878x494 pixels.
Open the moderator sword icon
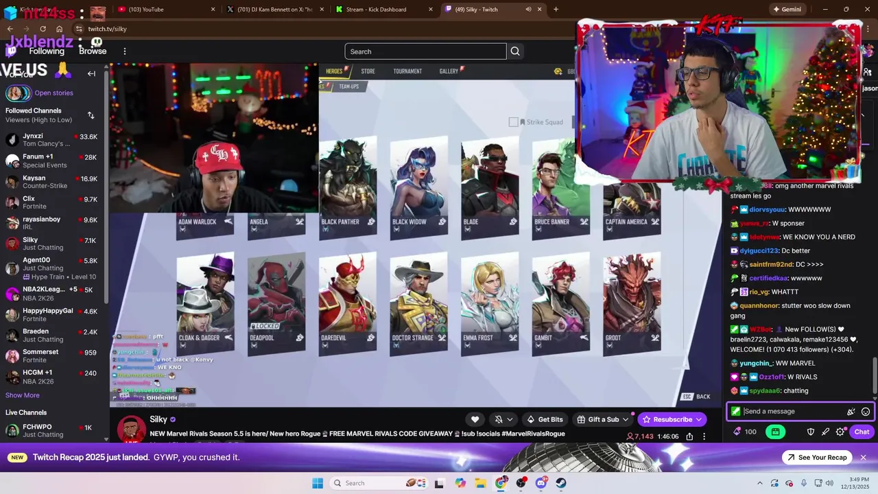click(x=825, y=432)
